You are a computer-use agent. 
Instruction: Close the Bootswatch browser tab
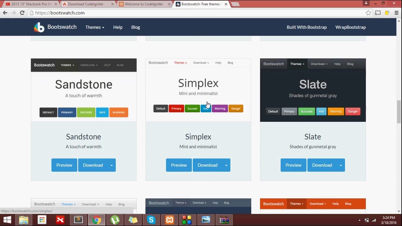tap(226, 4)
